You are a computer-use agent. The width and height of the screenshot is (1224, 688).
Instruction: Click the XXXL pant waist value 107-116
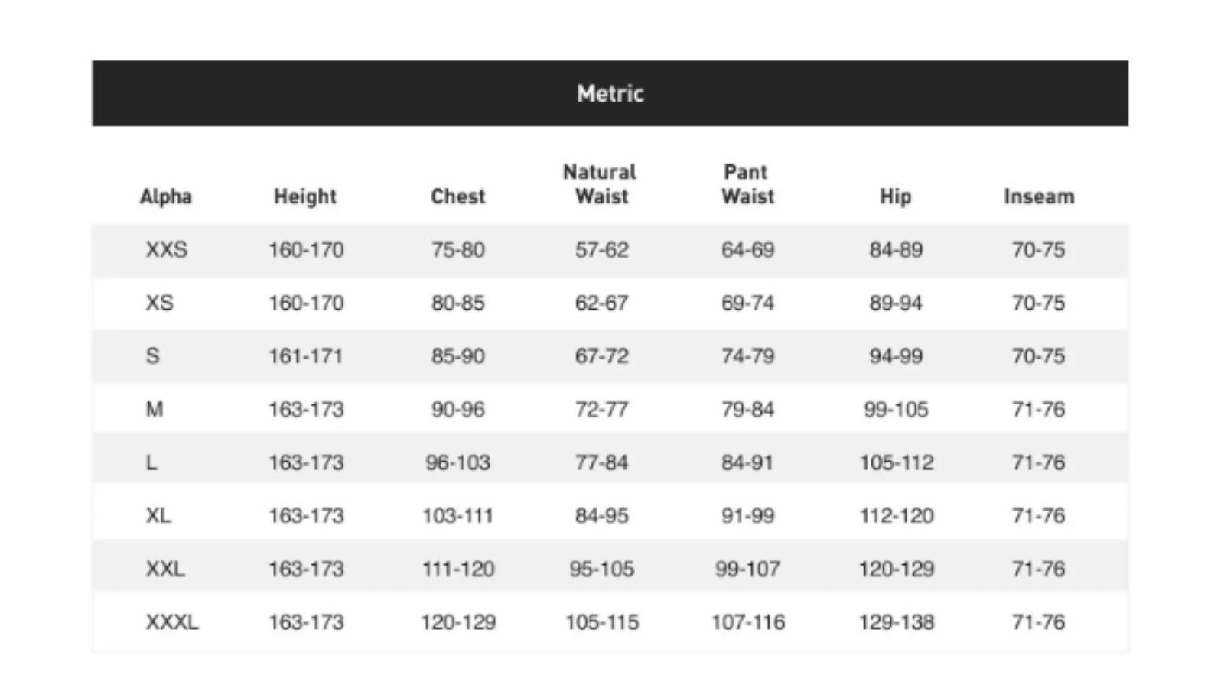pos(748,622)
